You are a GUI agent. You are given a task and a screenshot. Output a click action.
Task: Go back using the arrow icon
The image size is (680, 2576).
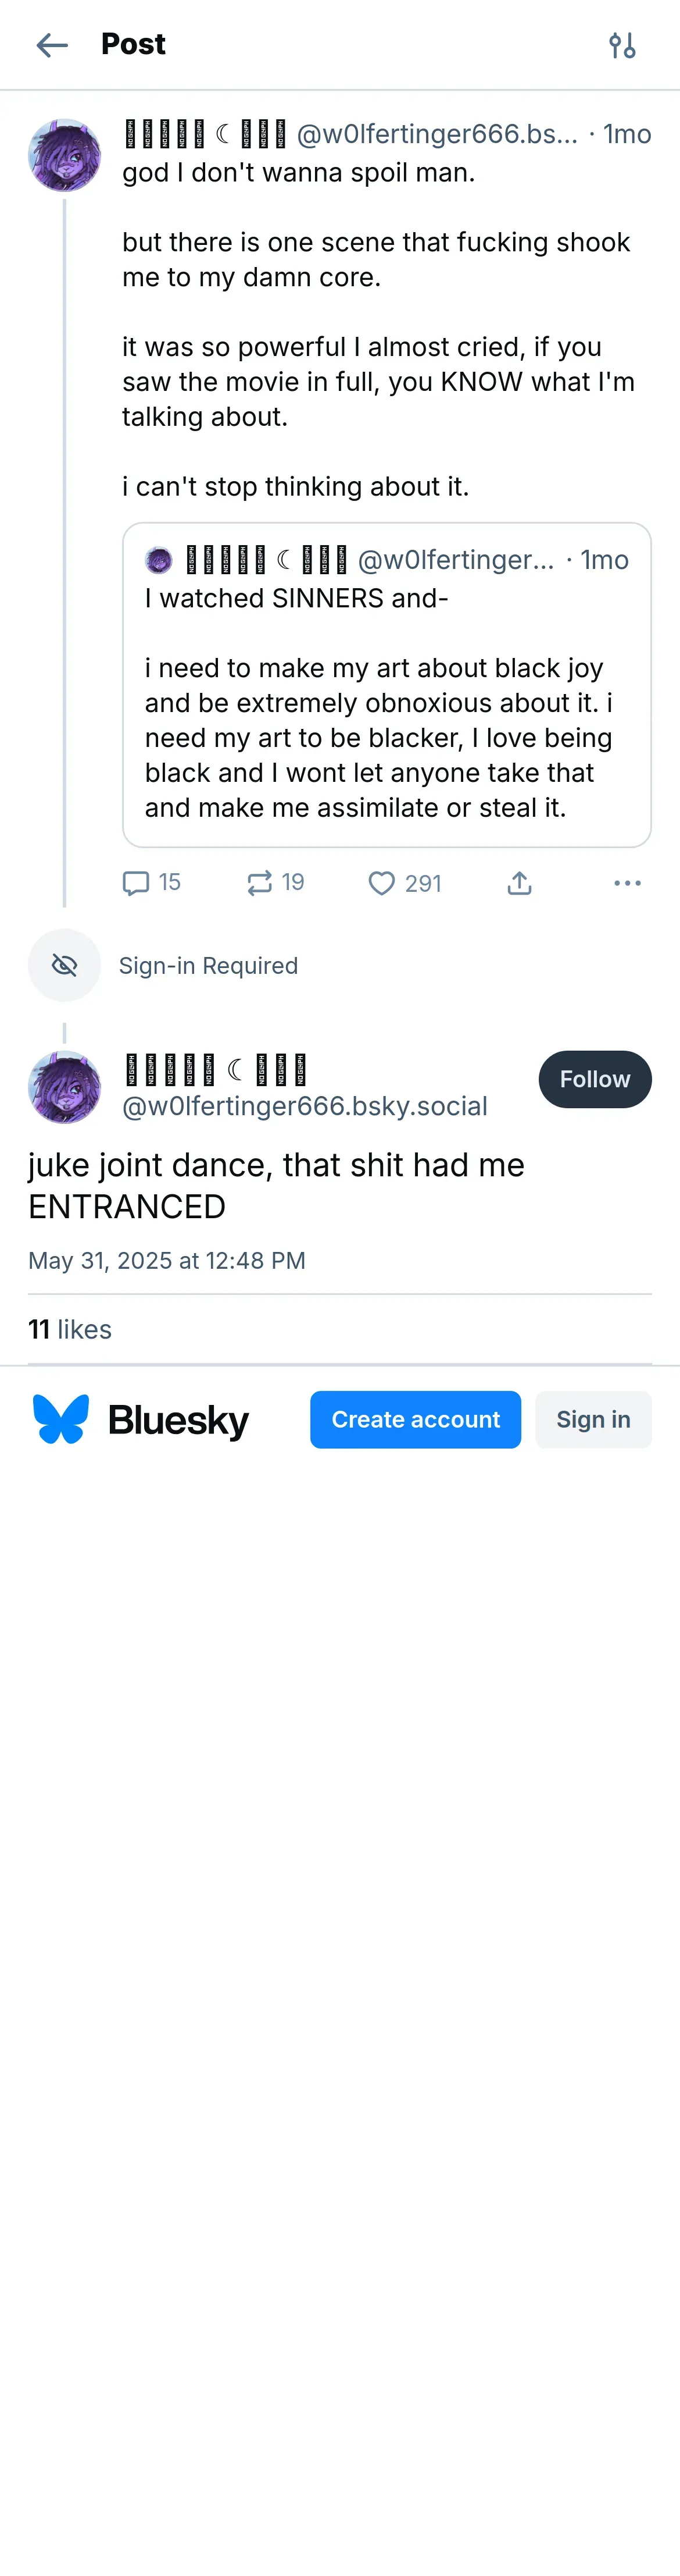click(52, 45)
